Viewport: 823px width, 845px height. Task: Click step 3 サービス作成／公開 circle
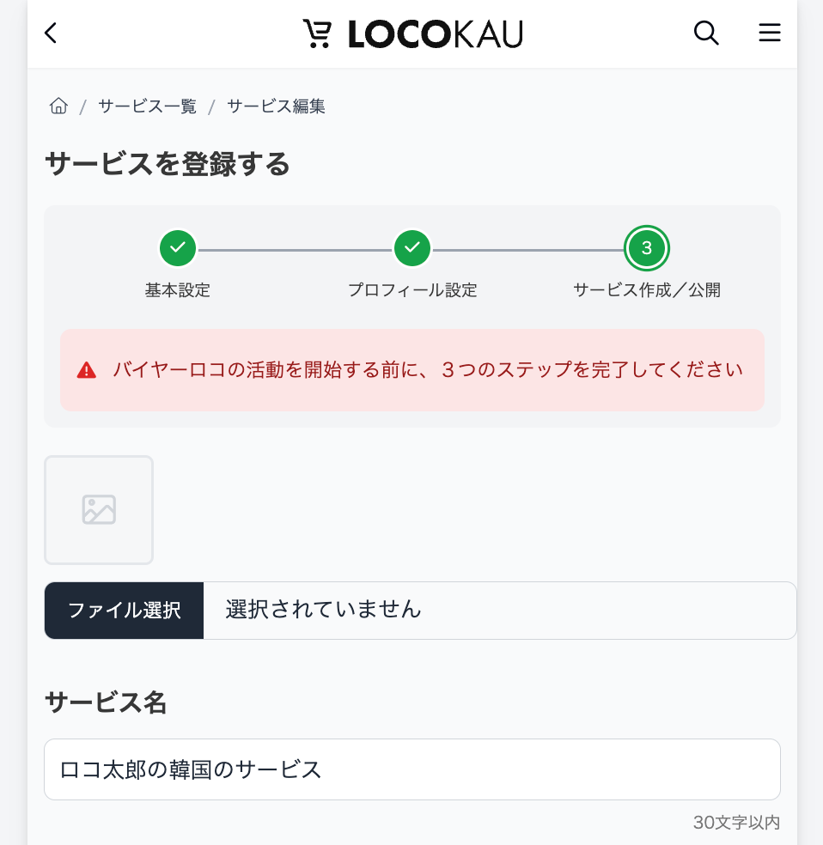[647, 248]
